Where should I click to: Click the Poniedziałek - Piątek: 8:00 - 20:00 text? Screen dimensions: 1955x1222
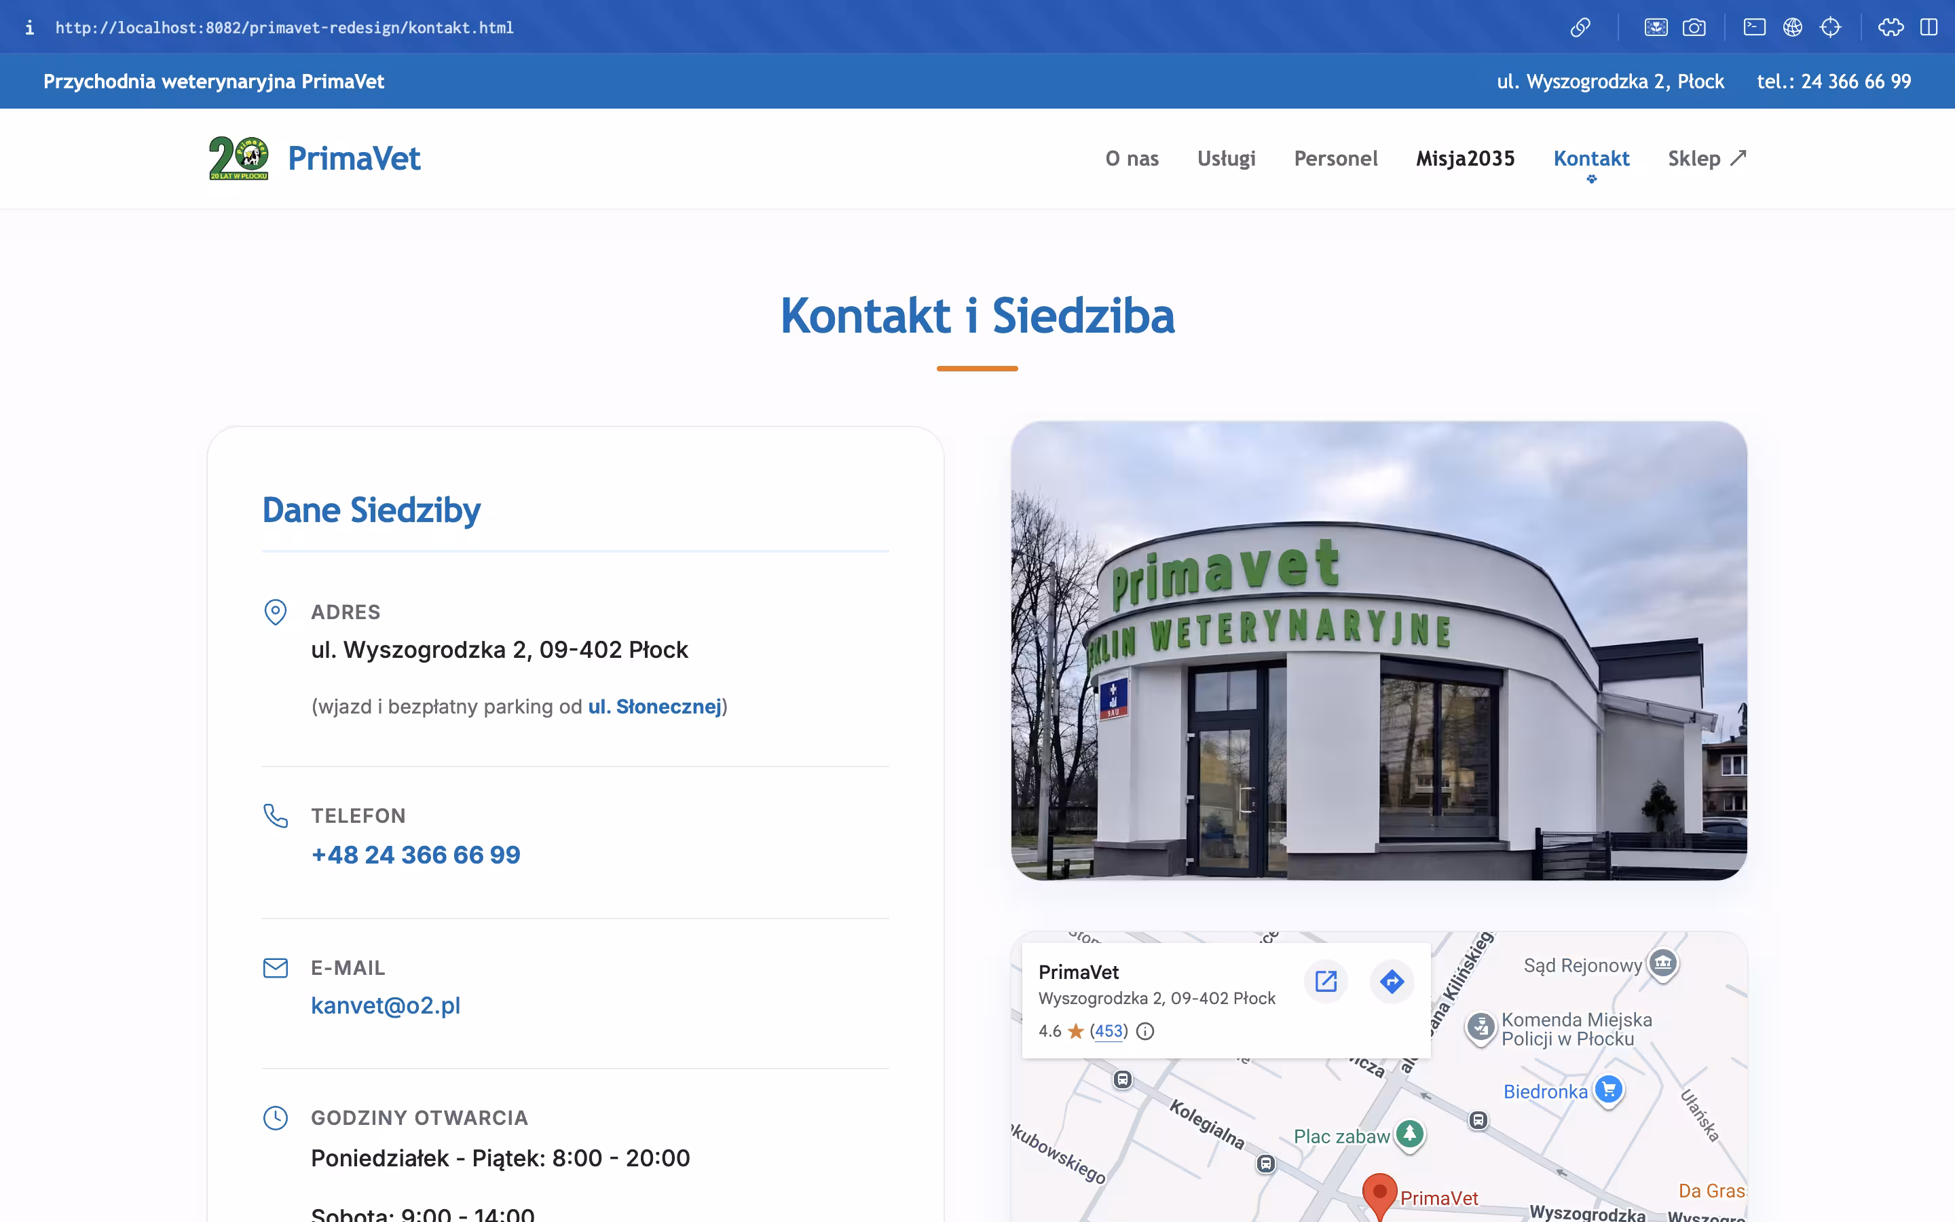[500, 1158]
